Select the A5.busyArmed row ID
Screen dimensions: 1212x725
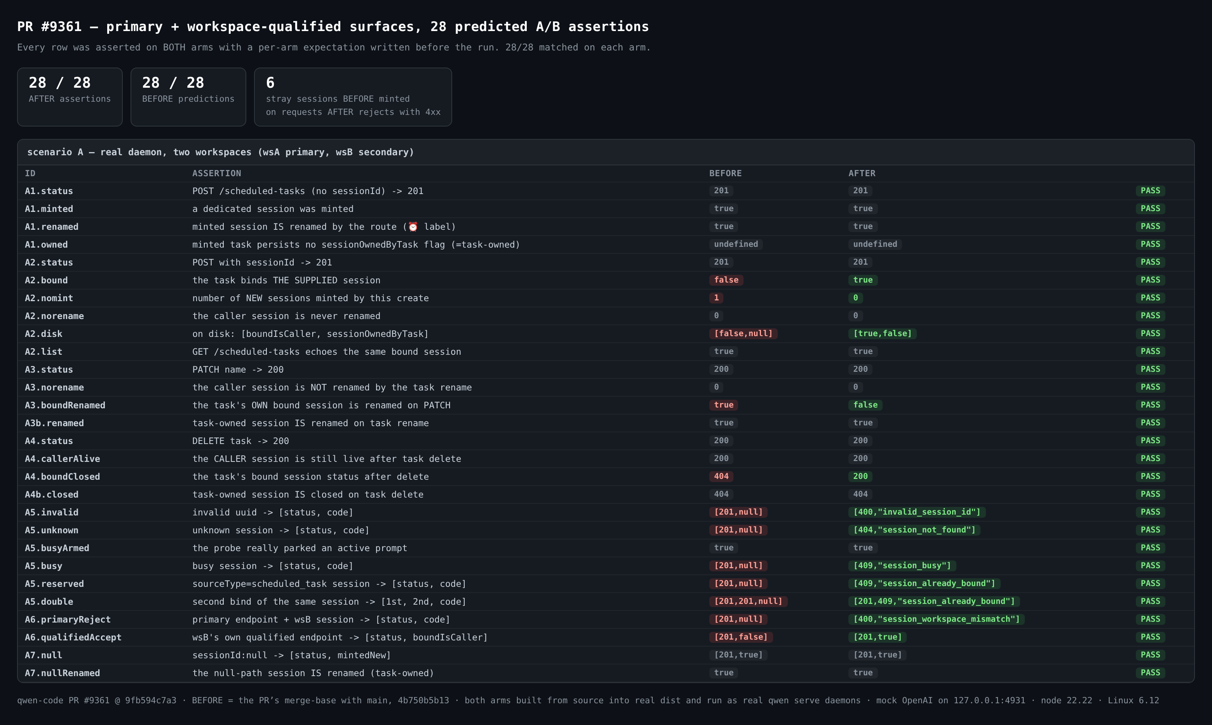(57, 548)
